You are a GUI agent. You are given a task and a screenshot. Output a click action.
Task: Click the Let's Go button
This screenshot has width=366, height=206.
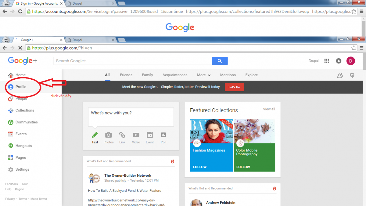tap(234, 87)
